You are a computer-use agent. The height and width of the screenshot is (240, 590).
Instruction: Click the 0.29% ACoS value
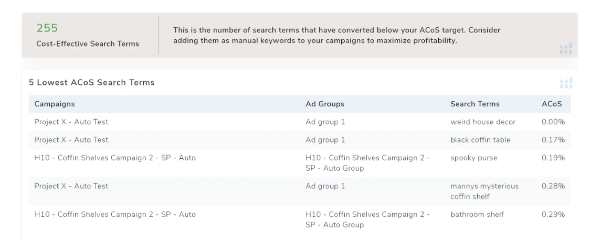point(553,214)
